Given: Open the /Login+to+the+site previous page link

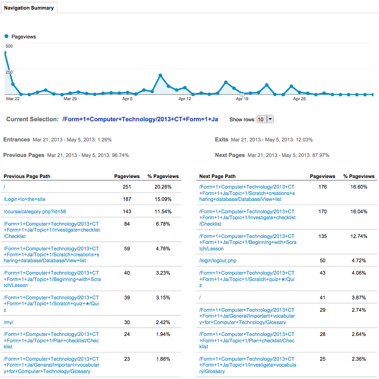Looking at the screenshot, I should [24, 199].
